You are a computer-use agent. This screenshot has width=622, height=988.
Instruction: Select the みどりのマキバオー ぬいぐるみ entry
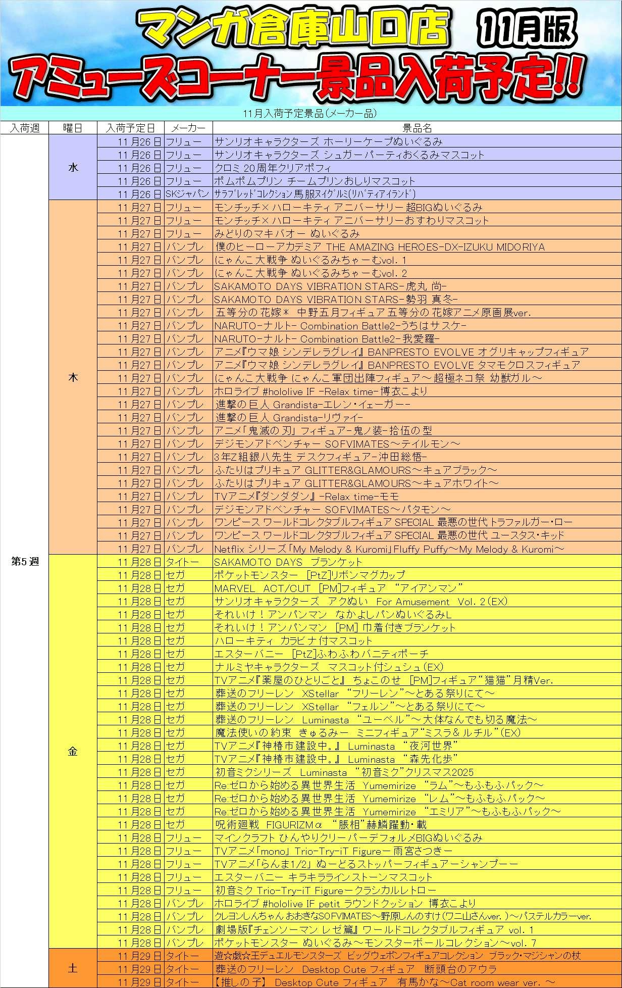[287, 233]
